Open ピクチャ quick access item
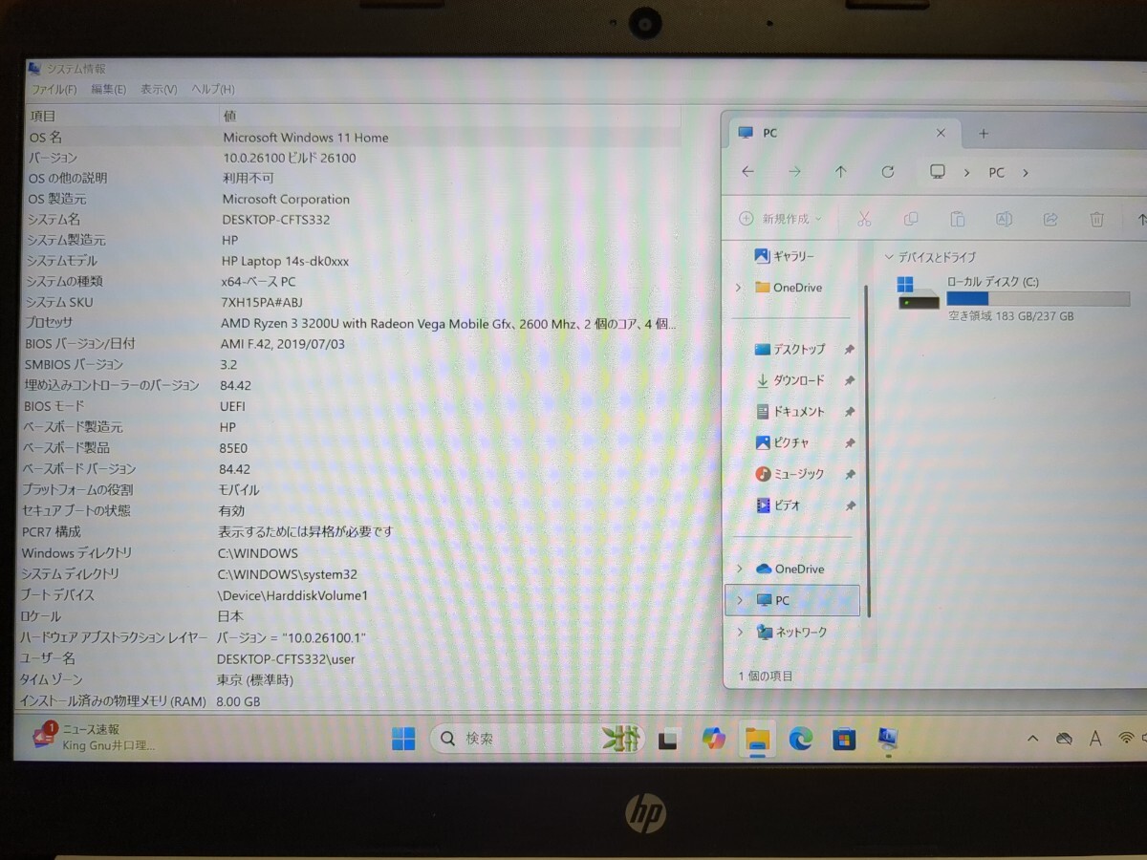The height and width of the screenshot is (860, 1147). click(x=783, y=442)
